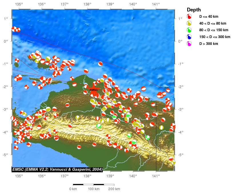Click the "80 < D <= 150 km" legend label
The height and width of the screenshot is (193, 233).
coord(214,30)
